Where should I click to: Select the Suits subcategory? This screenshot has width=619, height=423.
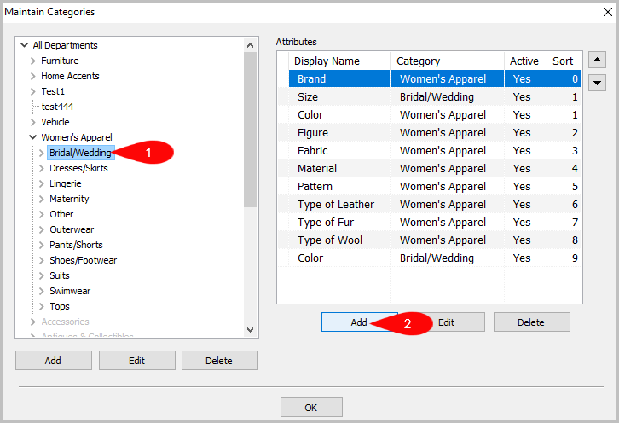(59, 275)
